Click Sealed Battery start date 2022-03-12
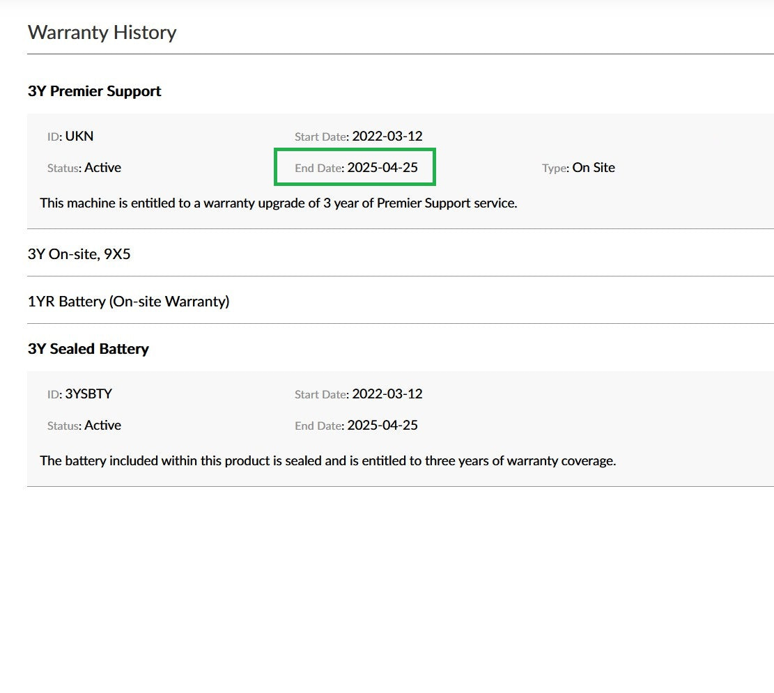 (x=387, y=394)
